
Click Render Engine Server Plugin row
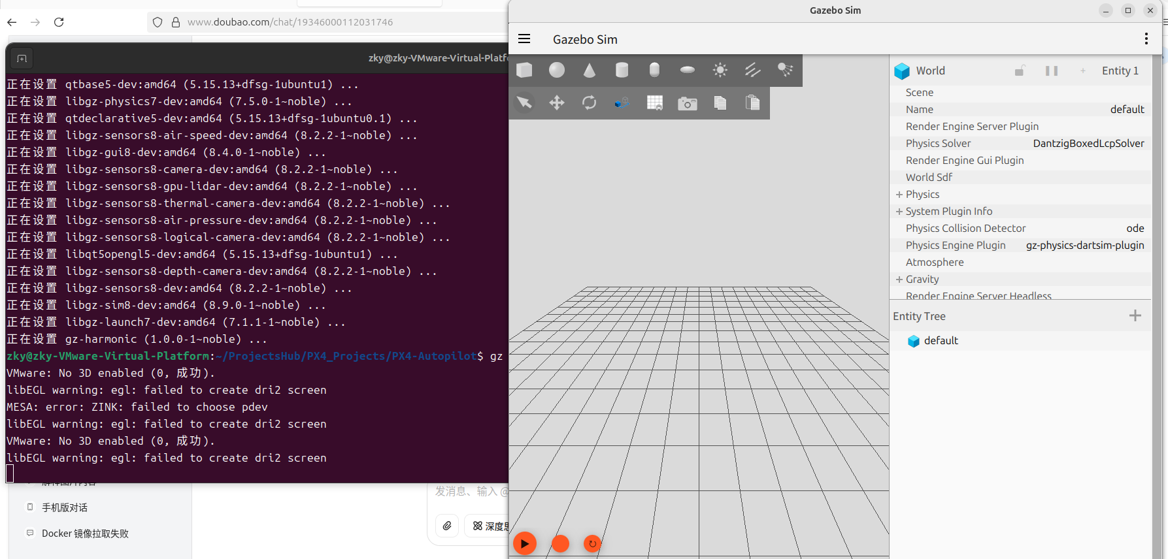(x=1020, y=127)
